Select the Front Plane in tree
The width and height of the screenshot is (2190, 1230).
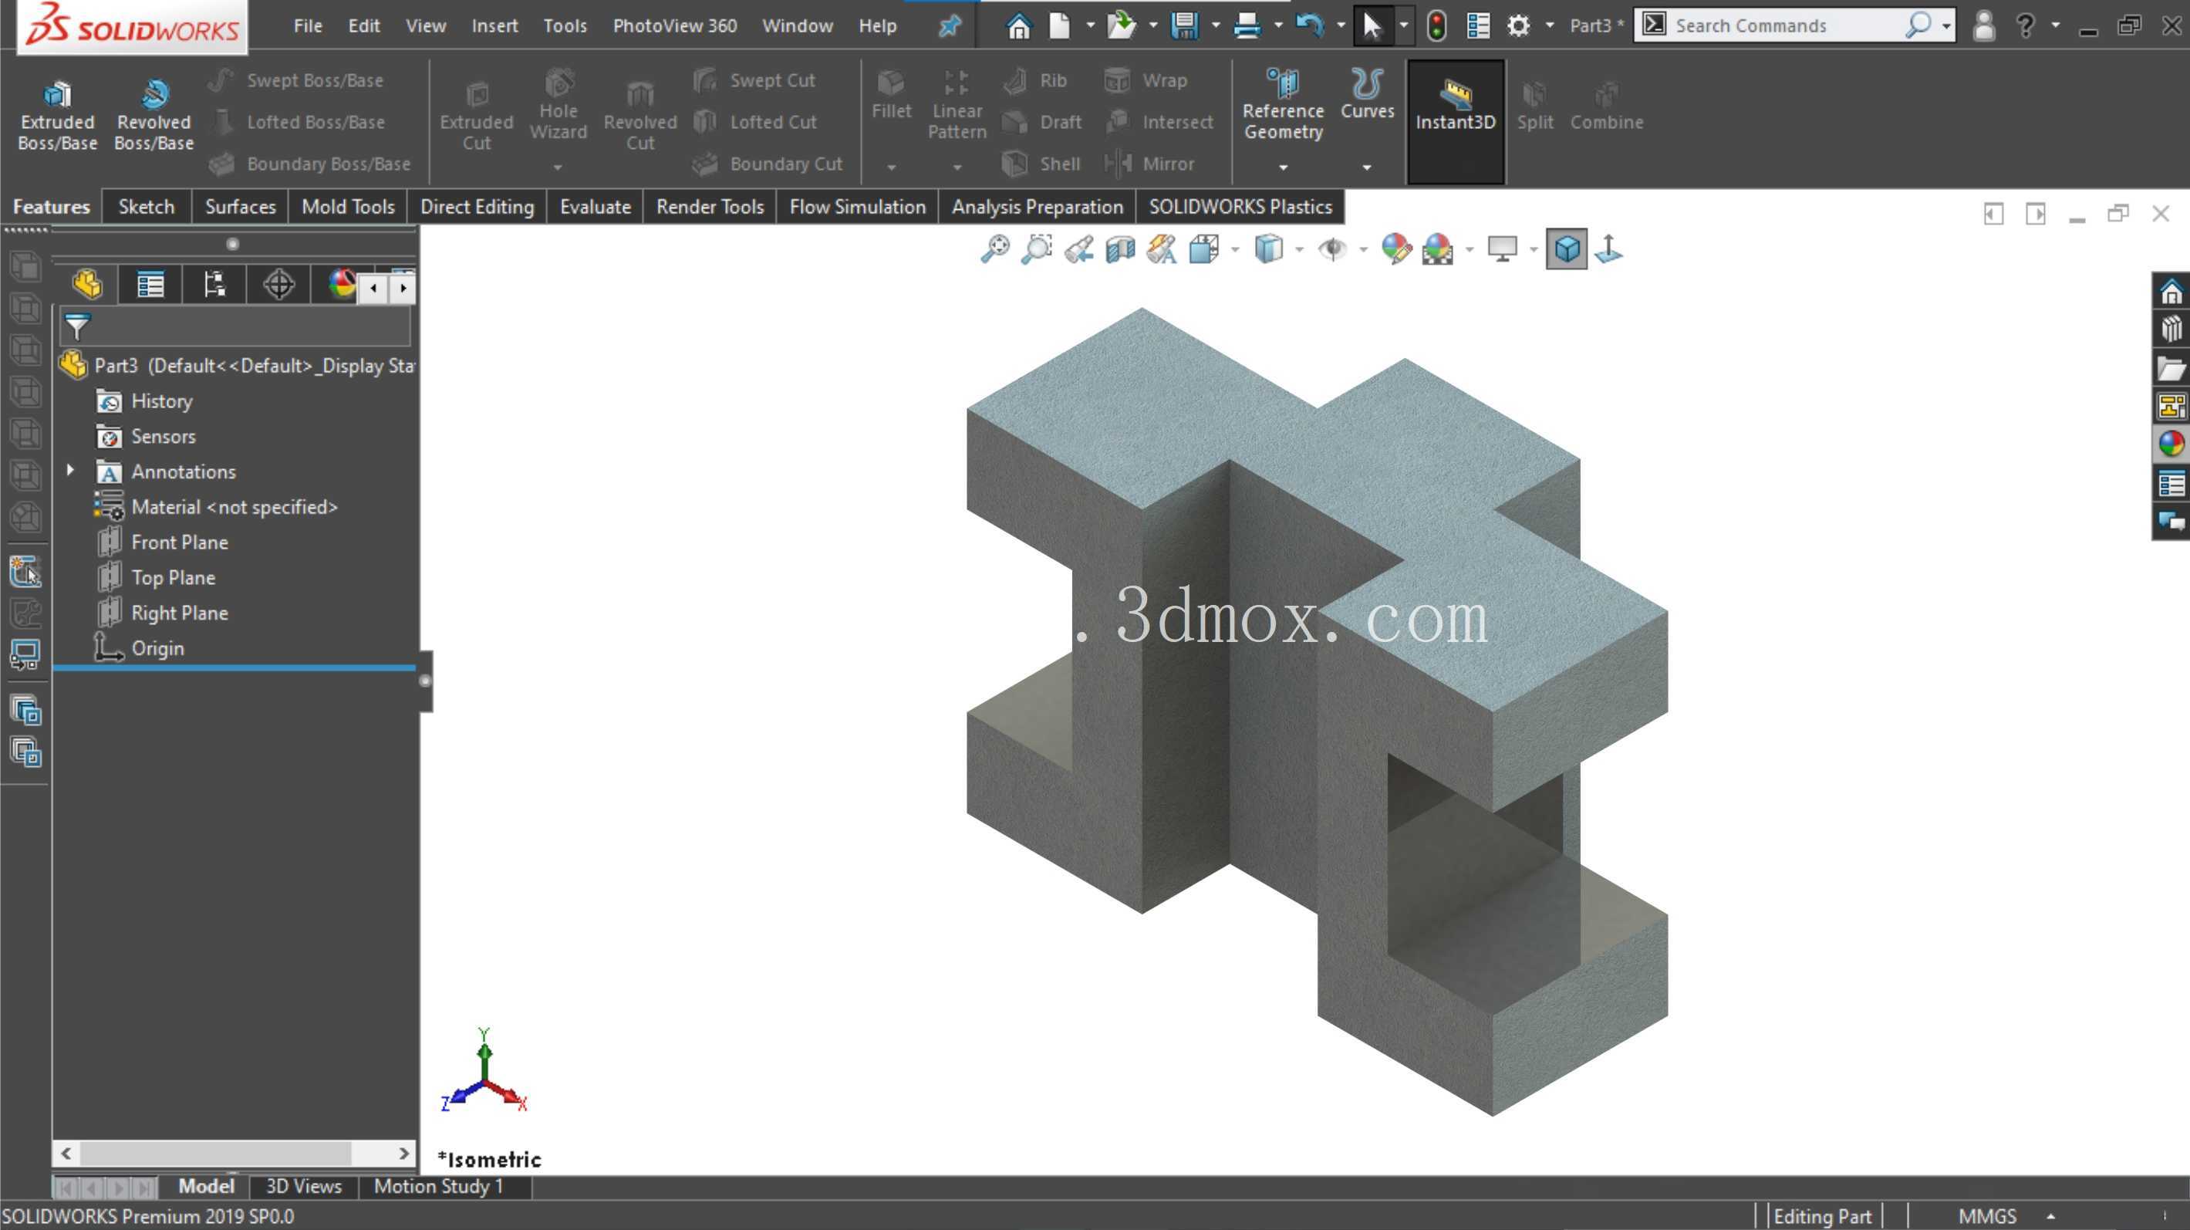tap(180, 542)
